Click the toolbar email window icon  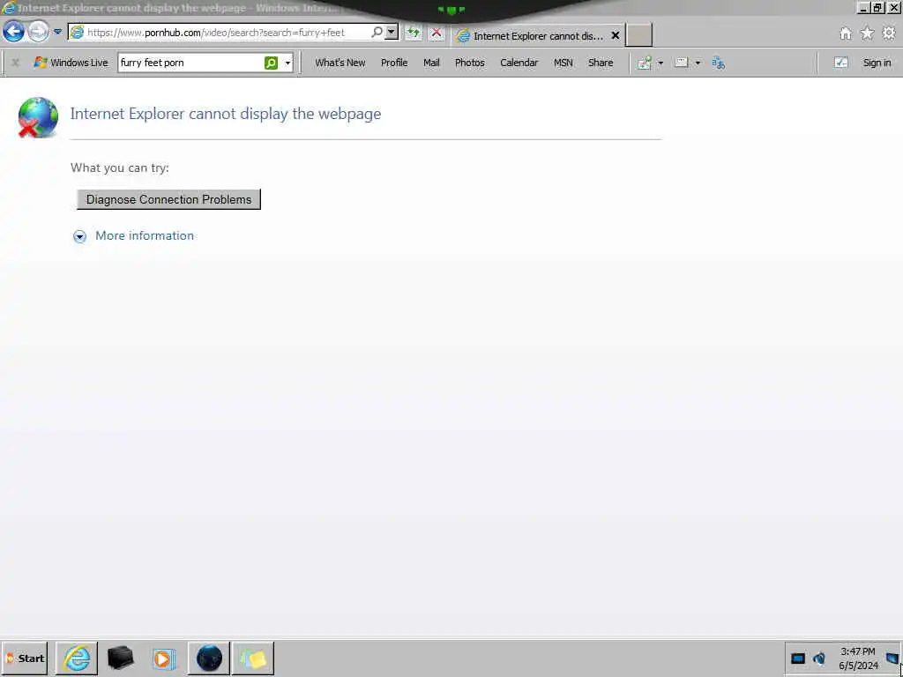682,63
